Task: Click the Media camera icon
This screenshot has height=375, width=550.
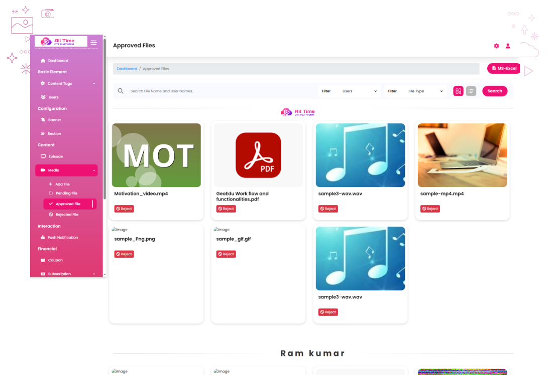Action: (x=43, y=170)
